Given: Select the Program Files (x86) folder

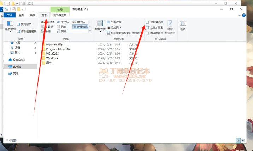Looking at the screenshot, I should [x=58, y=49].
